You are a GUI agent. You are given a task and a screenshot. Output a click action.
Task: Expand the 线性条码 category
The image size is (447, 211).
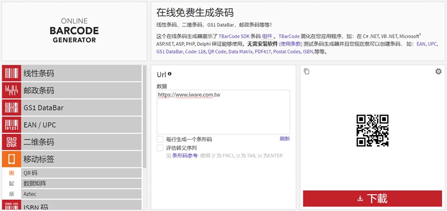[72, 74]
